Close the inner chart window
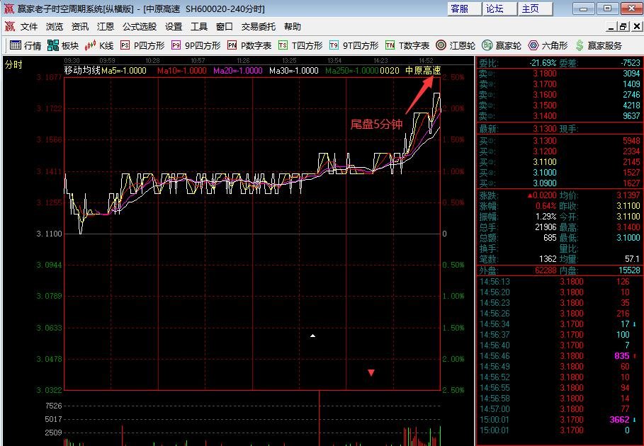The height and width of the screenshot is (446, 644). tap(637, 27)
